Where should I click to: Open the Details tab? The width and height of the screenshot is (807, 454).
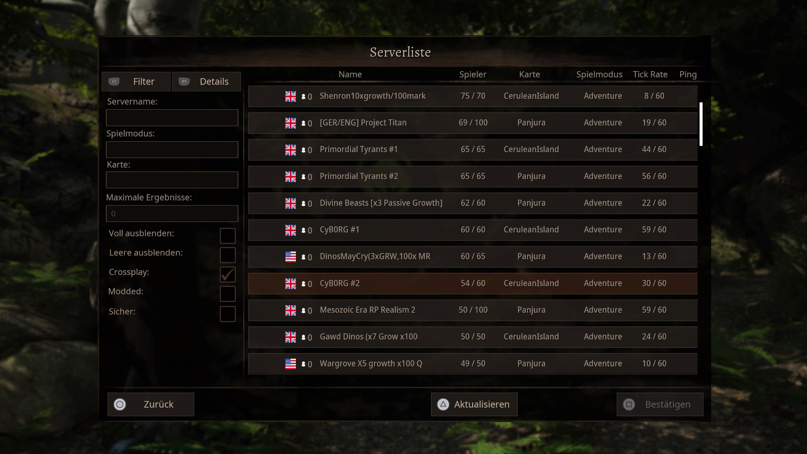(x=206, y=82)
